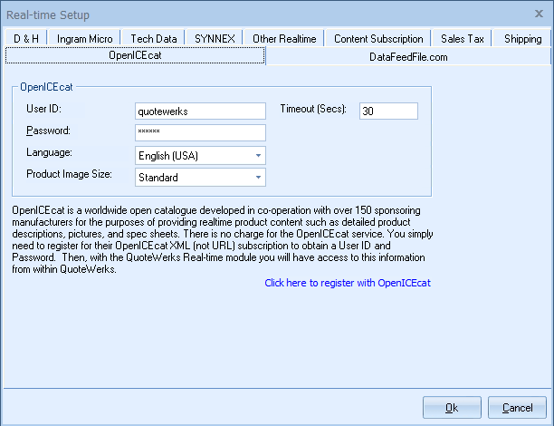
Task: Click the 'Language:' label
Action: coord(49,152)
